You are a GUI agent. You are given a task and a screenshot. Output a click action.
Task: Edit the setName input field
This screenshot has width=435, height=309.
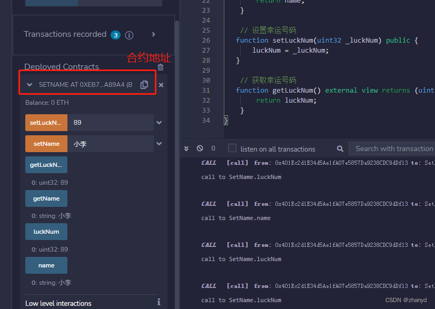[111, 144]
